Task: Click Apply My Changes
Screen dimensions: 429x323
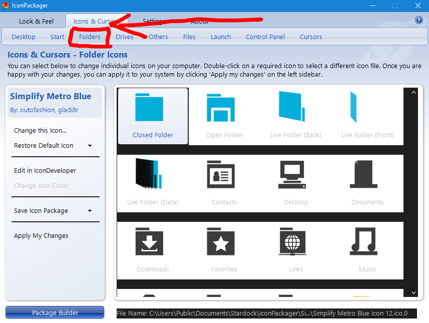Action: tap(41, 235)
